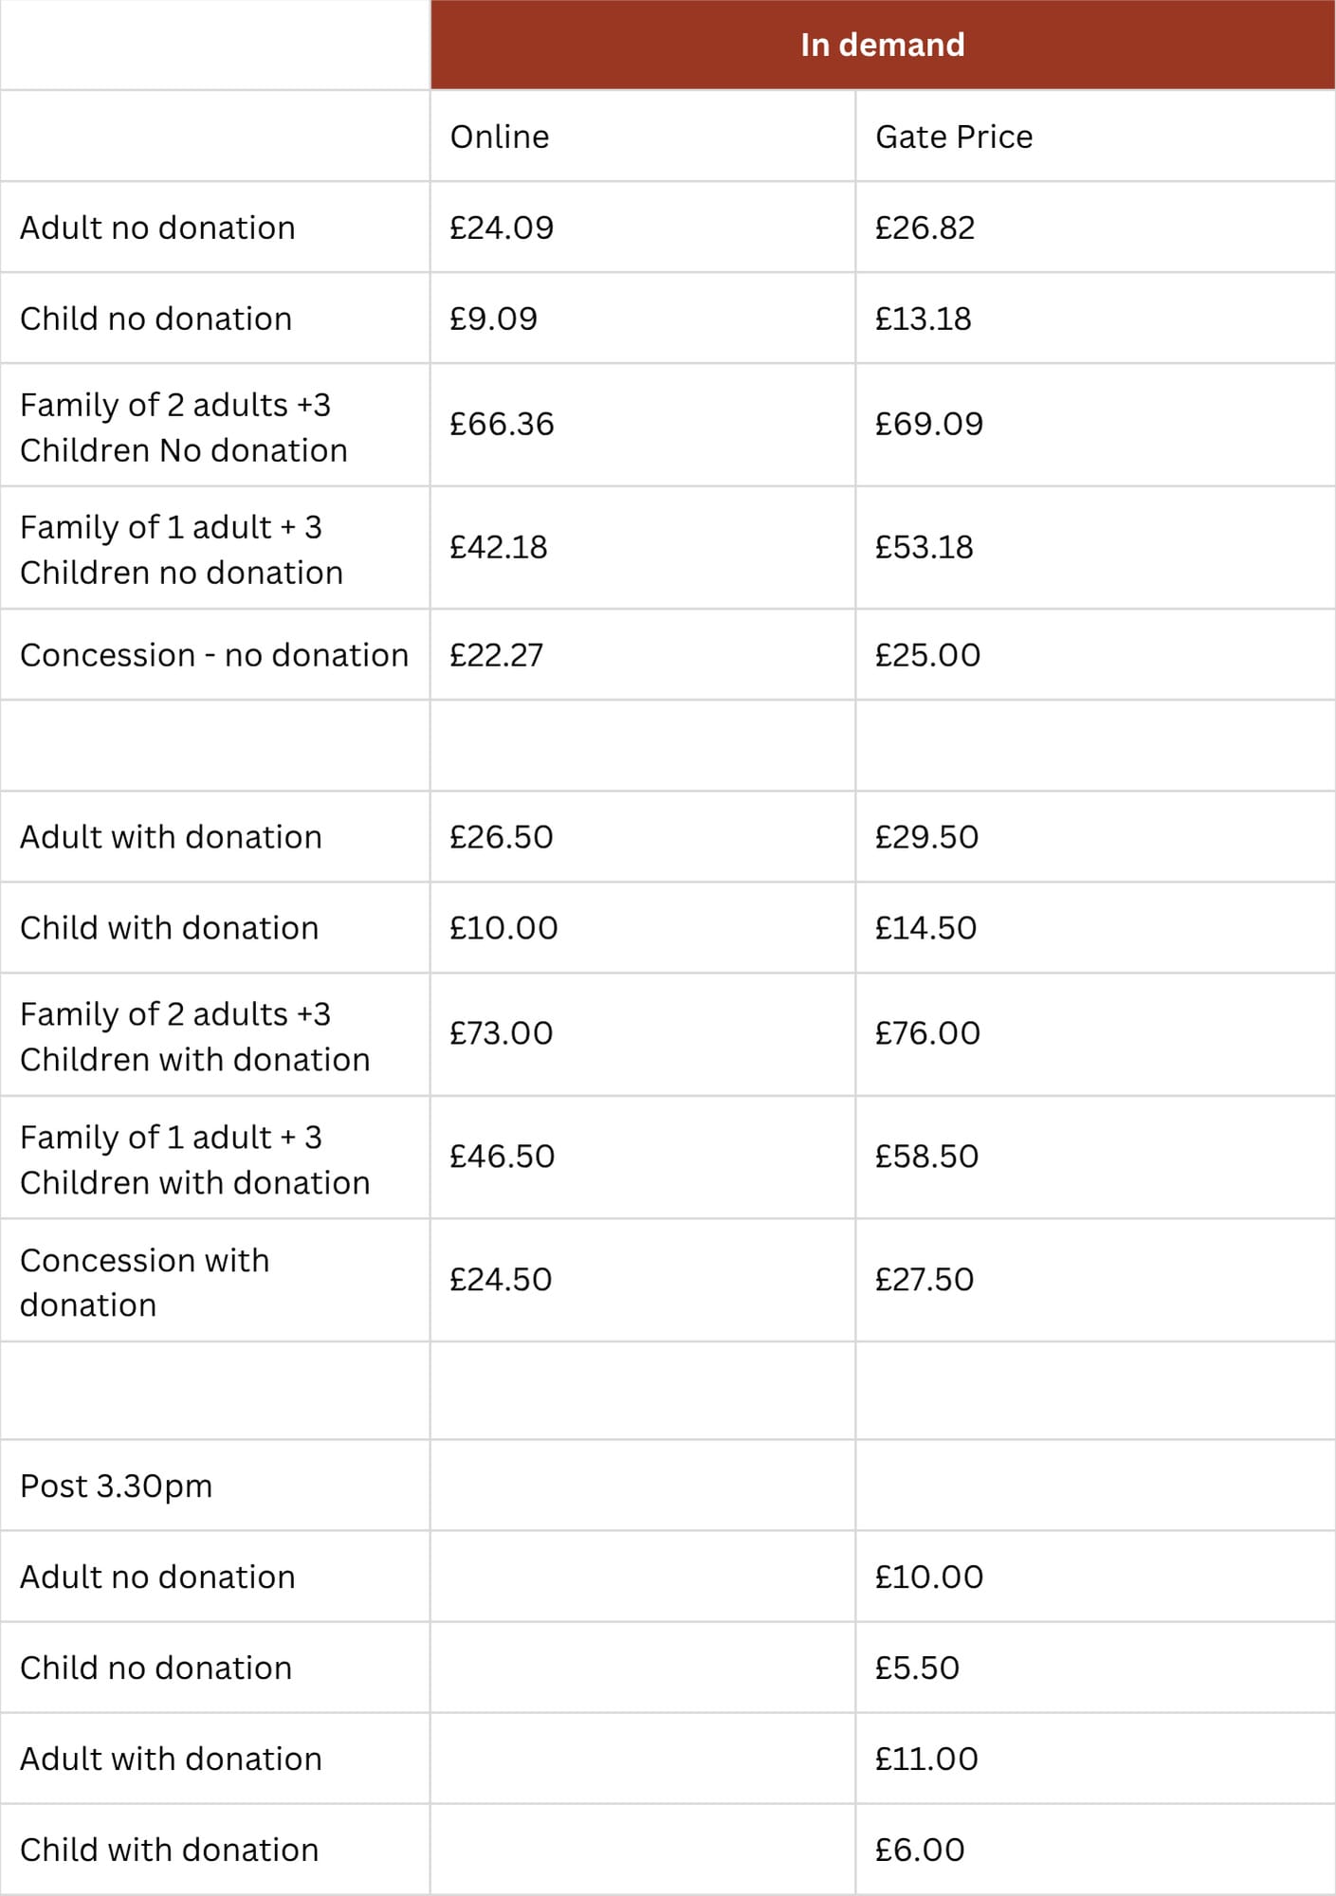The height and width of the screenshot is (1896, 1336).
Task: Select the £9.09 child online price
Action: (493, 319)
